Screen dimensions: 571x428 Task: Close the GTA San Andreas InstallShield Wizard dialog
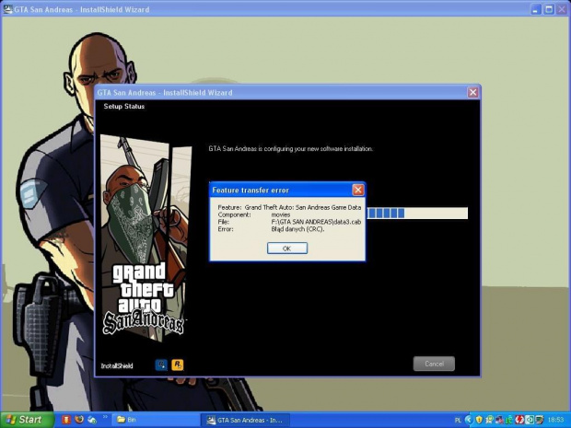click(x=472, y=92)
